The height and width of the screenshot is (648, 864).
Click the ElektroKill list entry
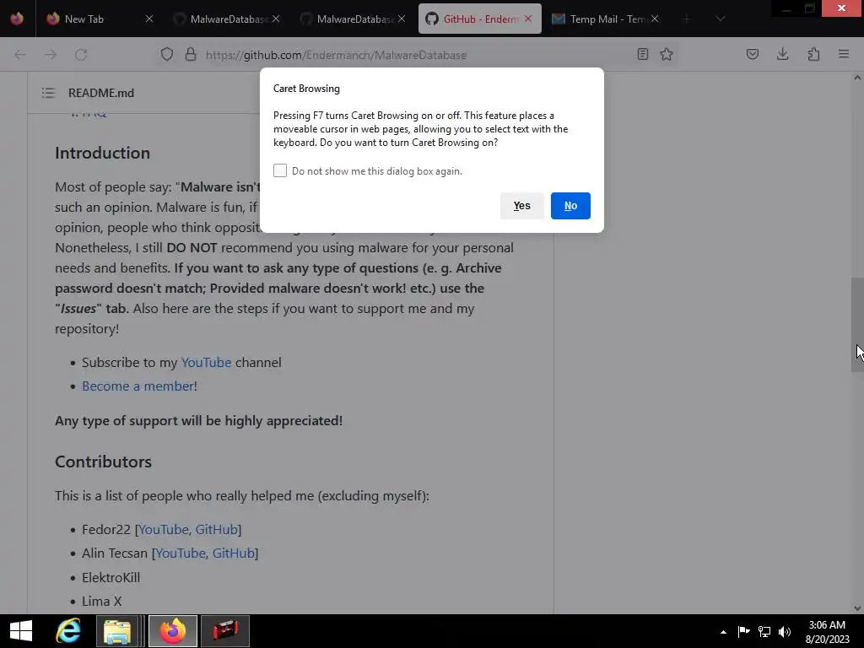click(x=111, y=577)
